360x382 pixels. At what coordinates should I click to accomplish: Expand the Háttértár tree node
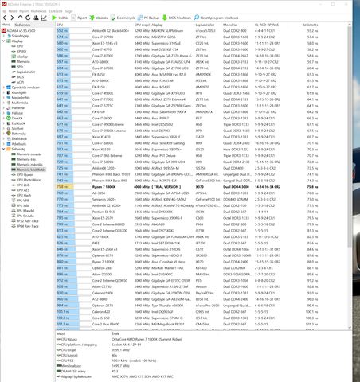click(4, 108)
